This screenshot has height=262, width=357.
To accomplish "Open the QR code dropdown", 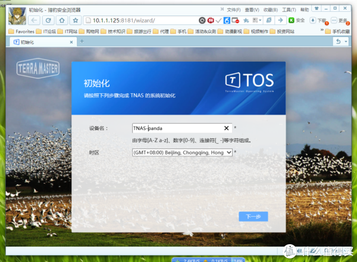I will pos(257,20).
